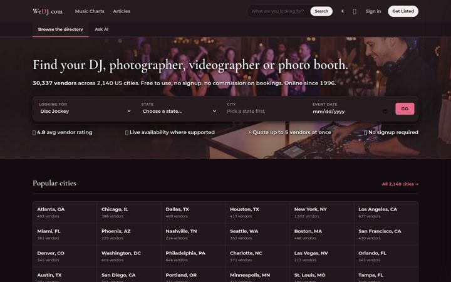Click the Get Listed button

pos(403,11)
